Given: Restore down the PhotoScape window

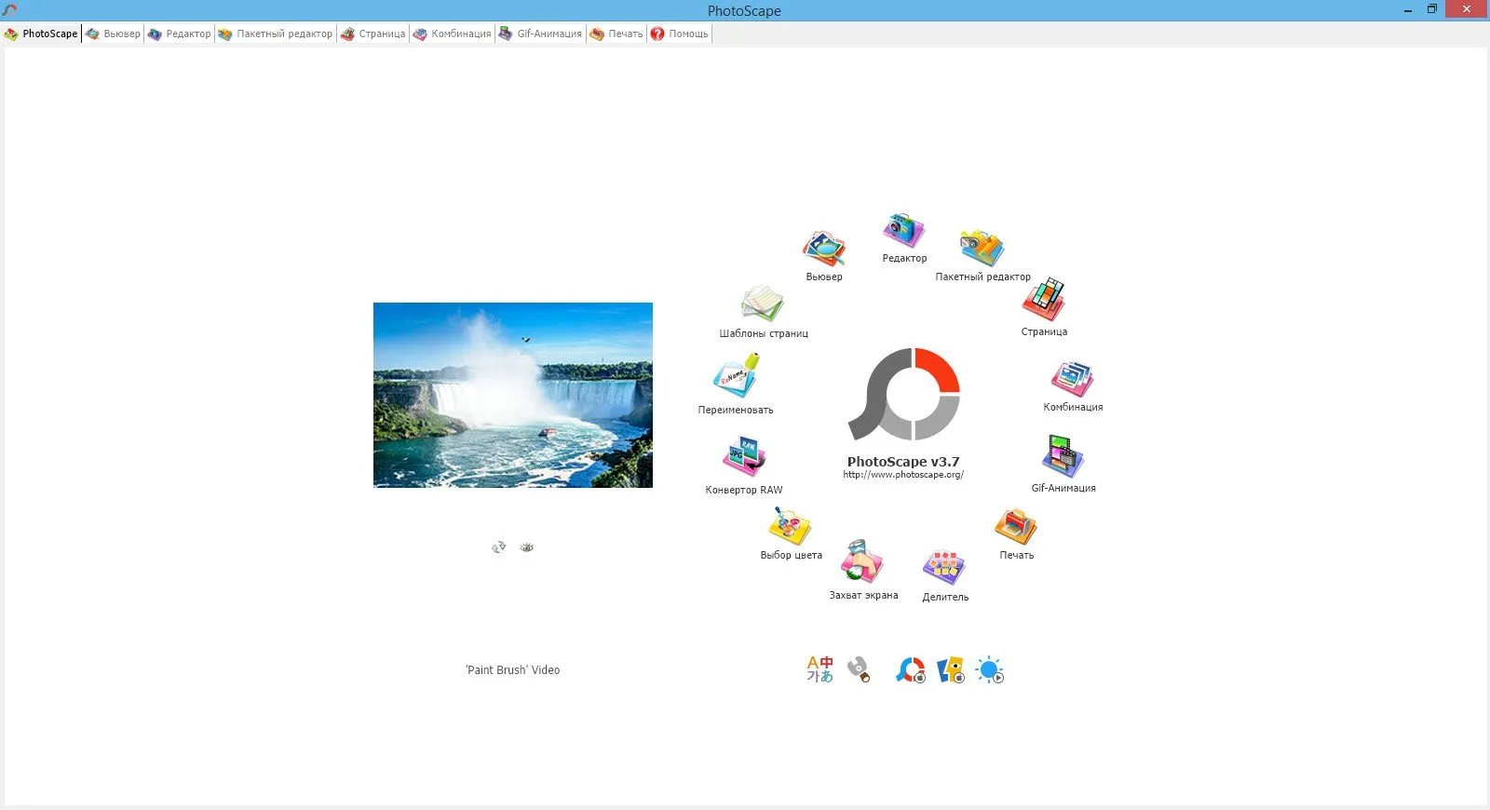Looking at the screenshot, I should pyautogui.click(x=1432, y=10).
